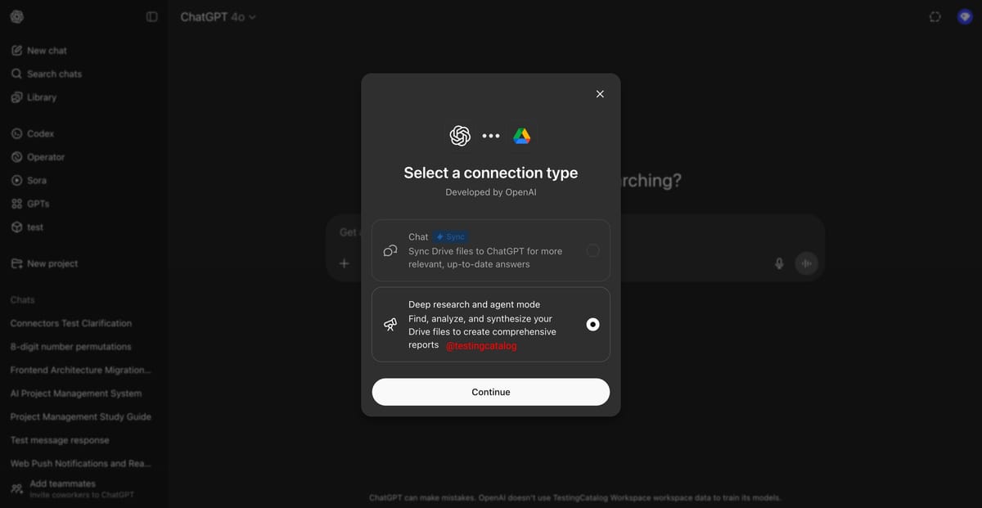Collapse sidebar using the panel toggle icon
This screenshot has width=982, height=508.
coord(151,16)
